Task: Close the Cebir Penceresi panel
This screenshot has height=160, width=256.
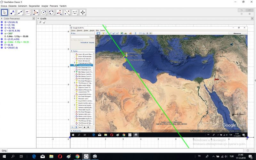Action: (34, 19)
